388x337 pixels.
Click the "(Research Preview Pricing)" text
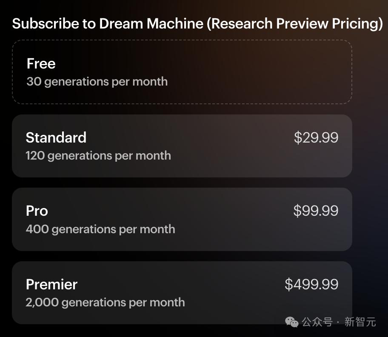point(294,23)
